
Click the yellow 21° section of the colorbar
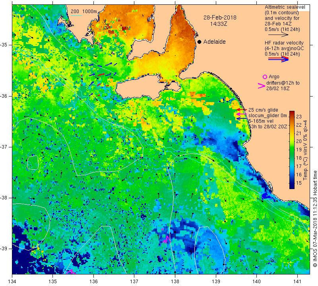pyautogui.click(x=292, y=133)
